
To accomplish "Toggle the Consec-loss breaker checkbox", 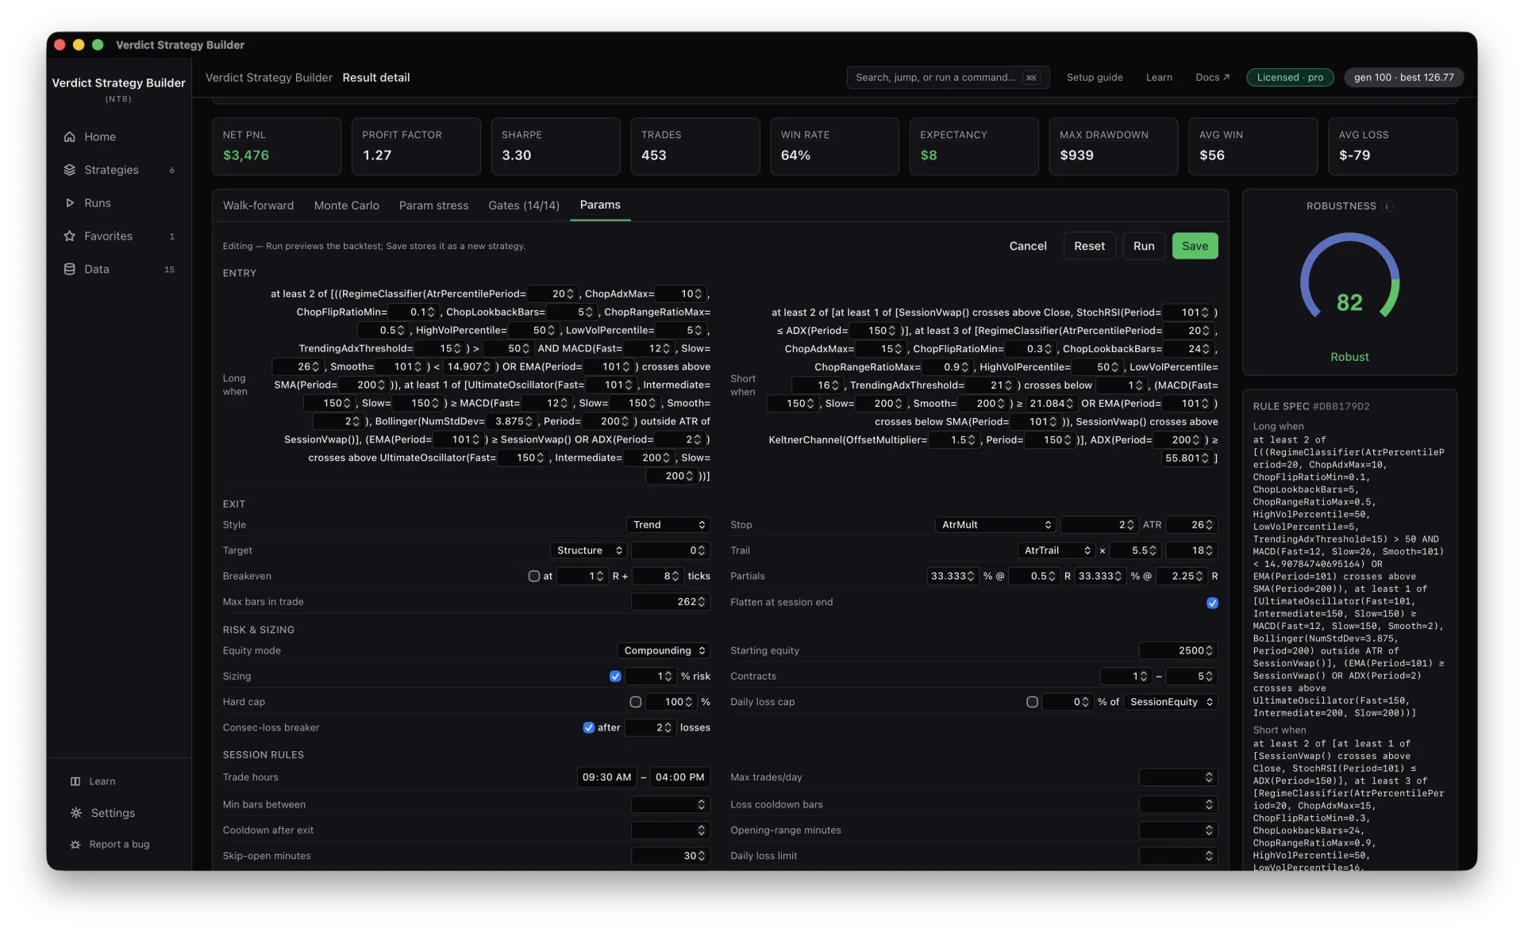I will (x=589, y=727).
